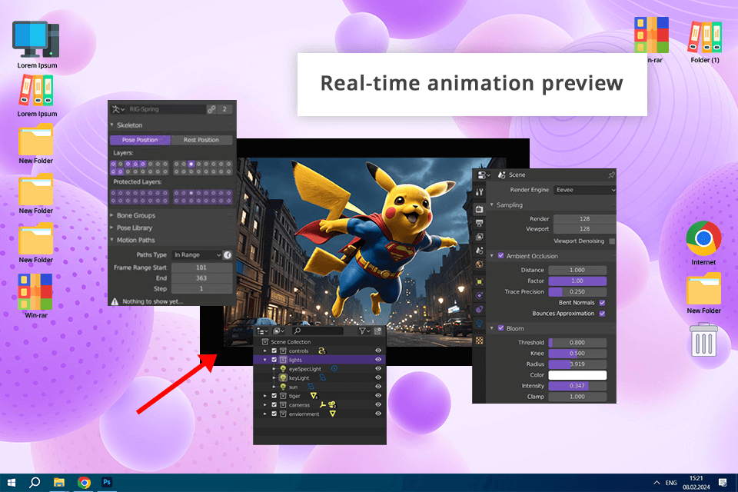Screen dimensions: 738x492
Task: Open the Physics properties tab icon
Action: 479,295
